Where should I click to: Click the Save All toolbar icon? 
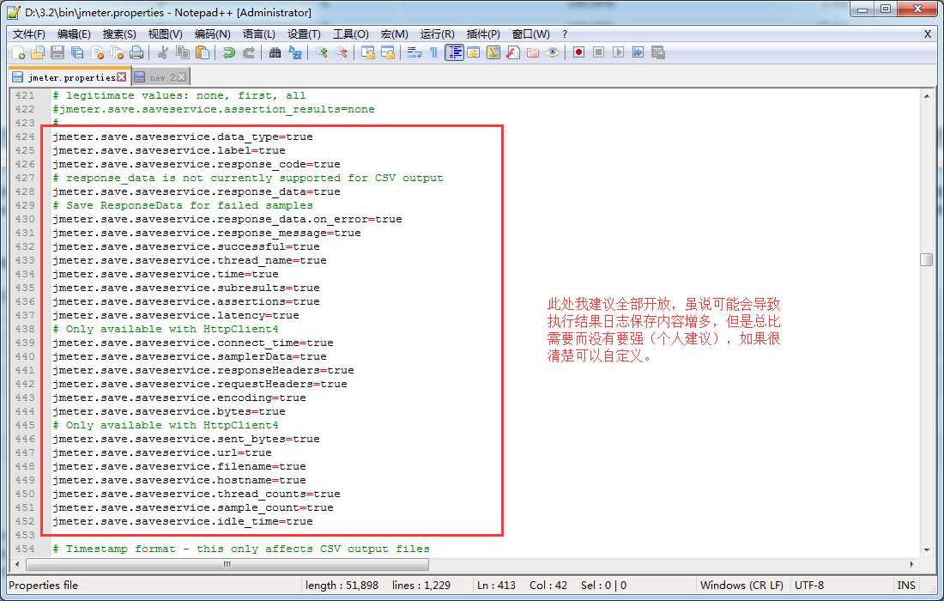[77, 53]
